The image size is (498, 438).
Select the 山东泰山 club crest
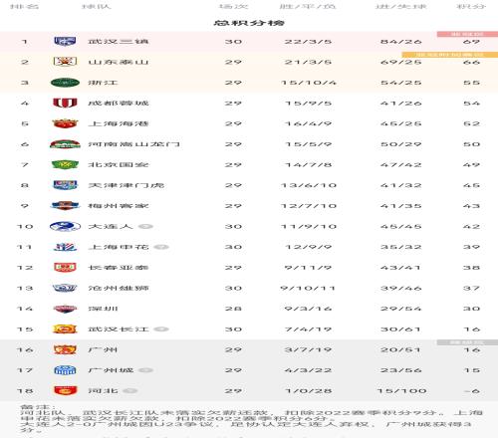pyautogui.click(x=65, y=62)
